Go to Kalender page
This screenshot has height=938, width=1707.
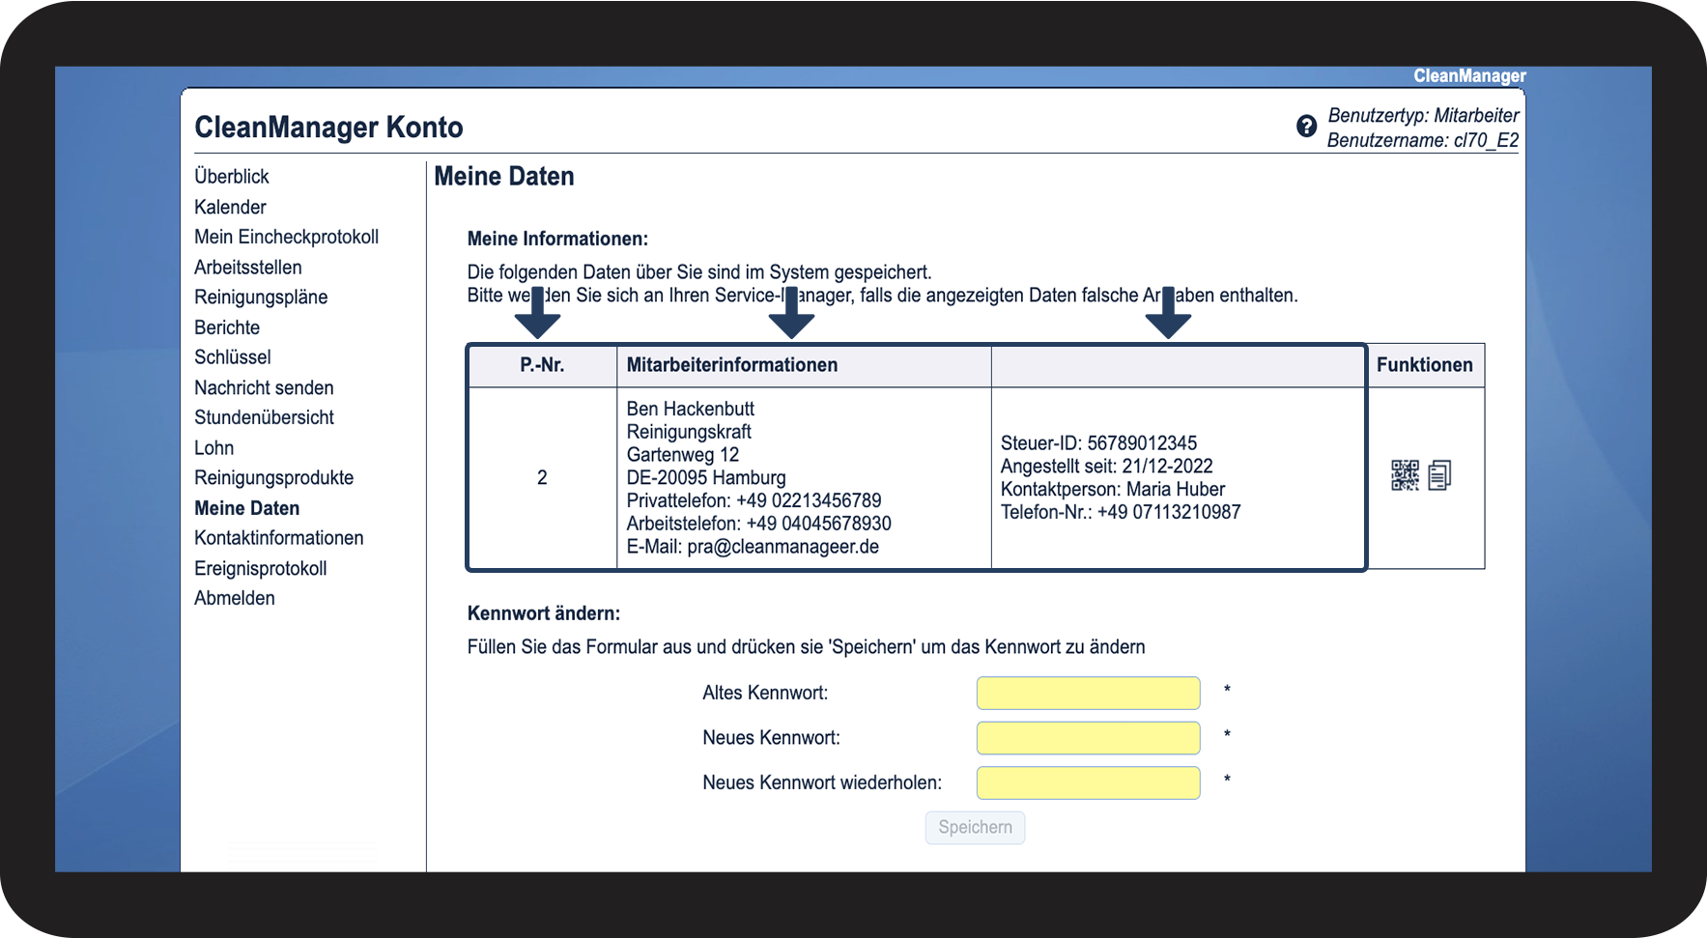click(x=230, y=207)
